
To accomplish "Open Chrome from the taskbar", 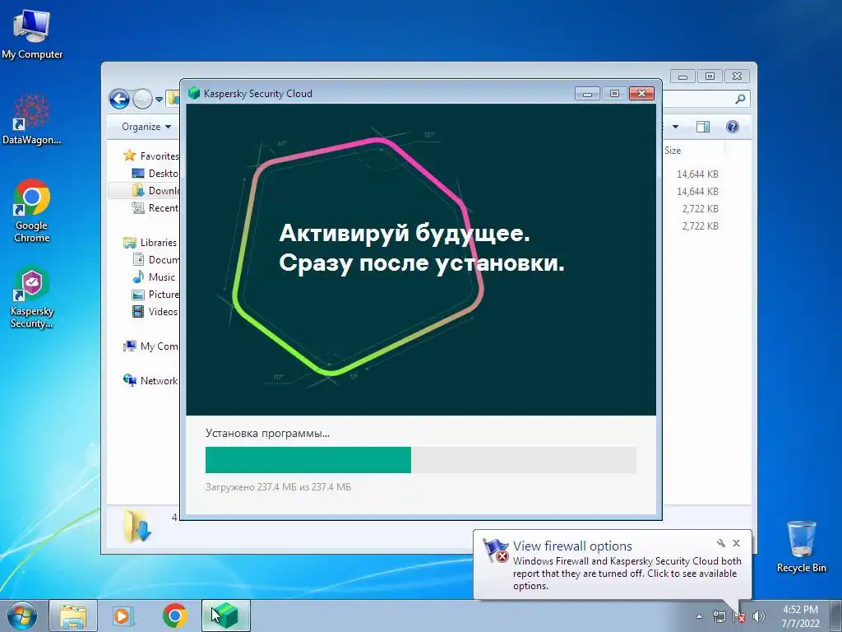I will click(174, 616).
